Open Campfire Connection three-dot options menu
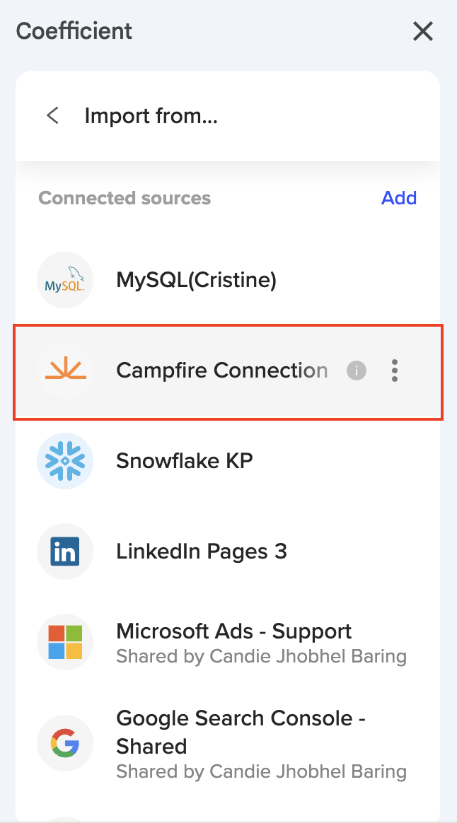The width and height of the screenshot is (457, 823). pyautogui.click(x=395, y=370)
